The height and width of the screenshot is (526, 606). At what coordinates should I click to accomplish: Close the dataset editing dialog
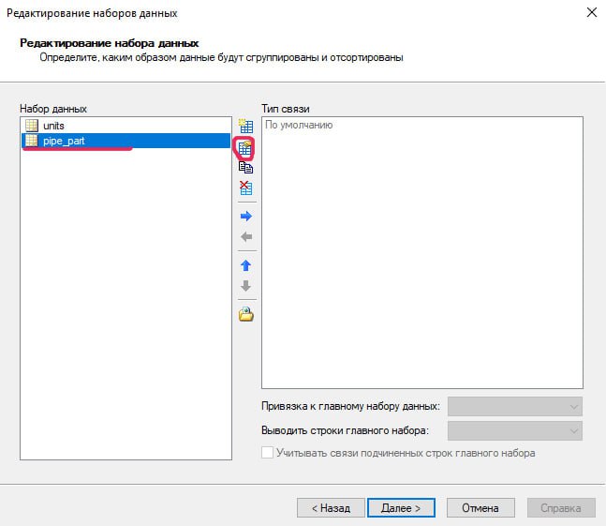pos(591,13)
